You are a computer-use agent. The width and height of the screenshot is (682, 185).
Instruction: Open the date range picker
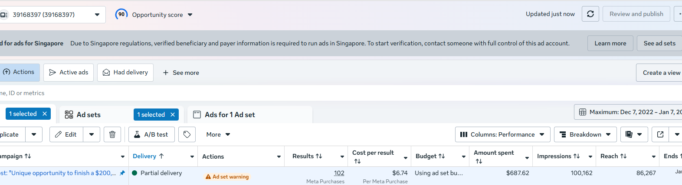coord(628,112)
